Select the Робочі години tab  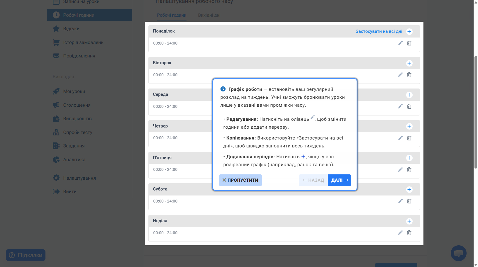(172, 15)
